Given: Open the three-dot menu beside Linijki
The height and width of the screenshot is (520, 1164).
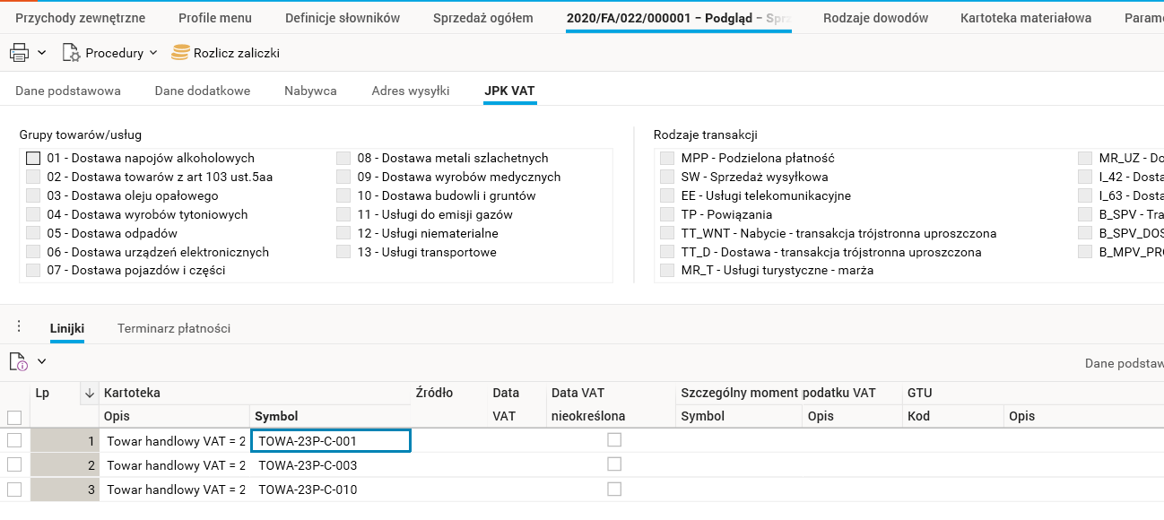Looking at the screenshot, I should [19, 326].
